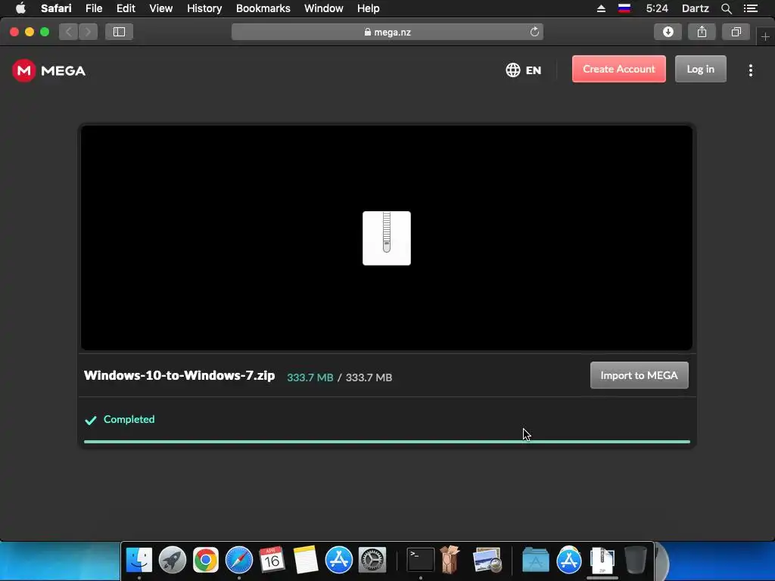Image resolution: width=775 pixels, height=581 pixels.
Task: Click the zip file icon in preview
Action: pyautogui.click(x=387, y=238)
